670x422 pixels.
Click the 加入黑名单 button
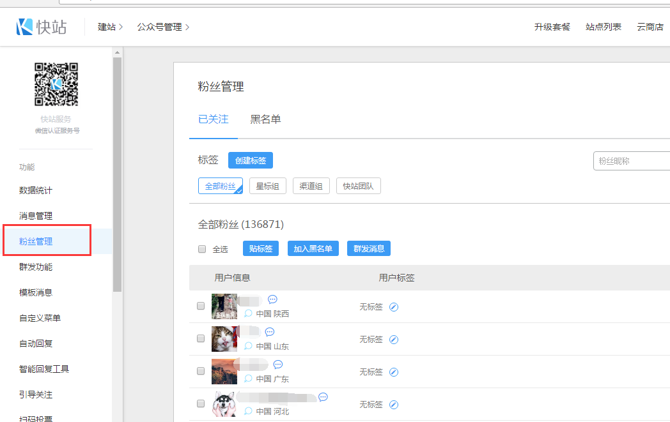coord(313,248)
